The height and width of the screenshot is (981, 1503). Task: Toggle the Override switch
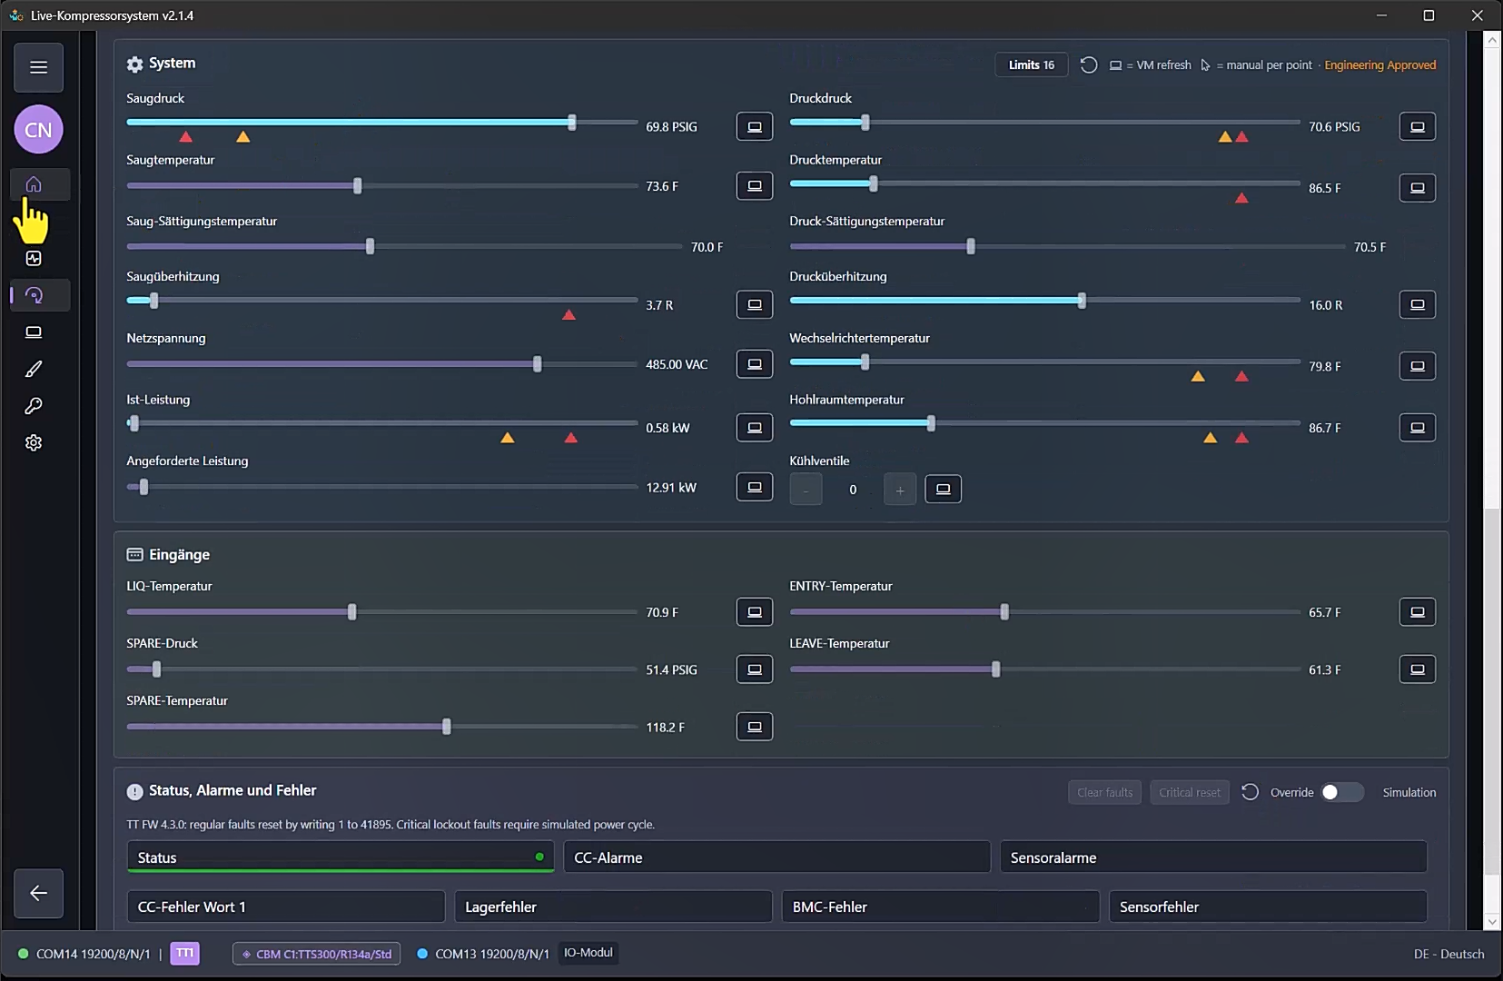[1342, 792]
